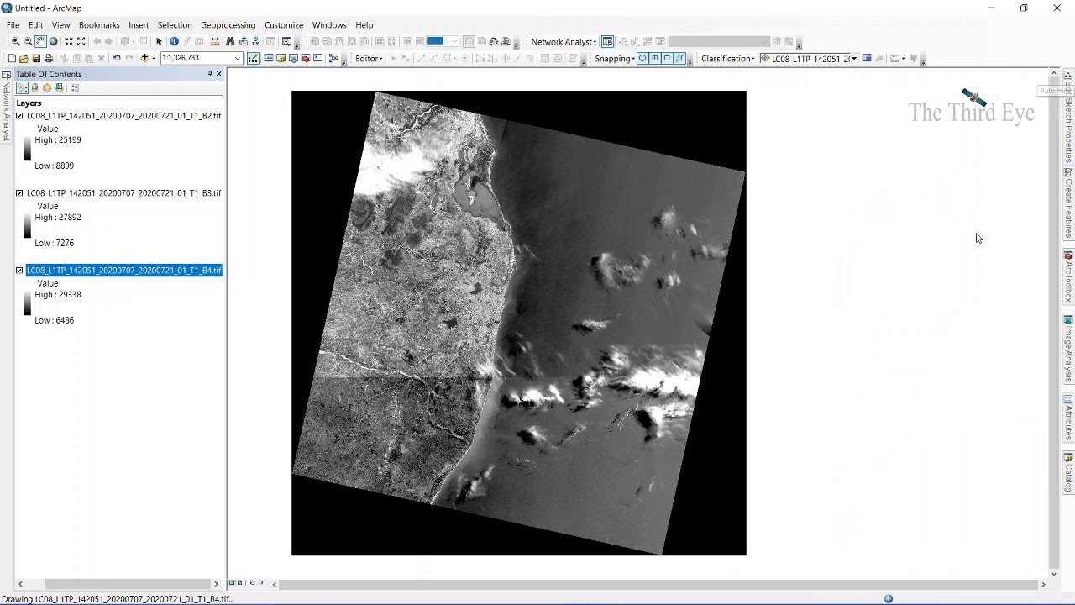The width and height of the screenshot is (1075, 605).
Task: Uncheck the B4.tif layer checkbox
Action: click(x=19, y=271)
